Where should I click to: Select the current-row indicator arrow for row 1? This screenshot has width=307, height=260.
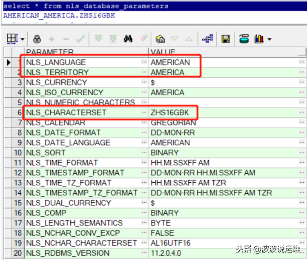click(9, 62)
